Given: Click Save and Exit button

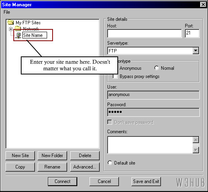Looking at the screenshot, I should [146, 181].
